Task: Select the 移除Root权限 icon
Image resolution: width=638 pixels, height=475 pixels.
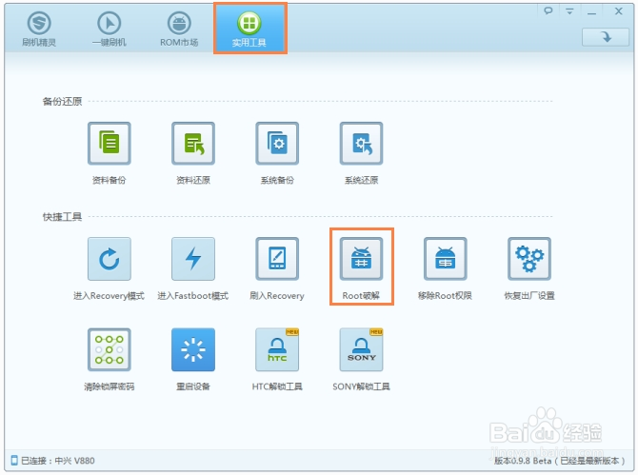Action: pyautogui.click(x=445, y=259)
